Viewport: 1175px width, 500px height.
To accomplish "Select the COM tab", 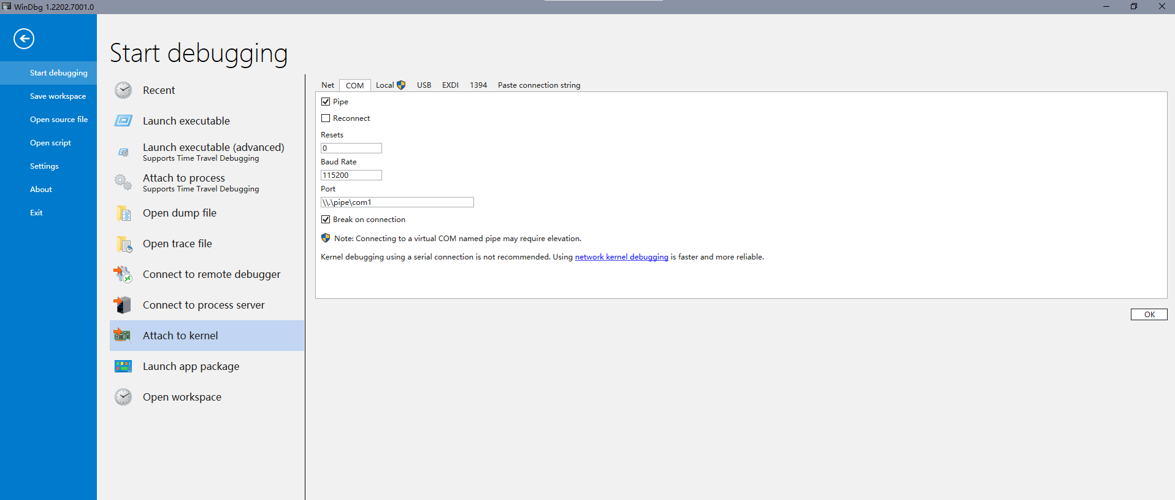I will point(354,85).
